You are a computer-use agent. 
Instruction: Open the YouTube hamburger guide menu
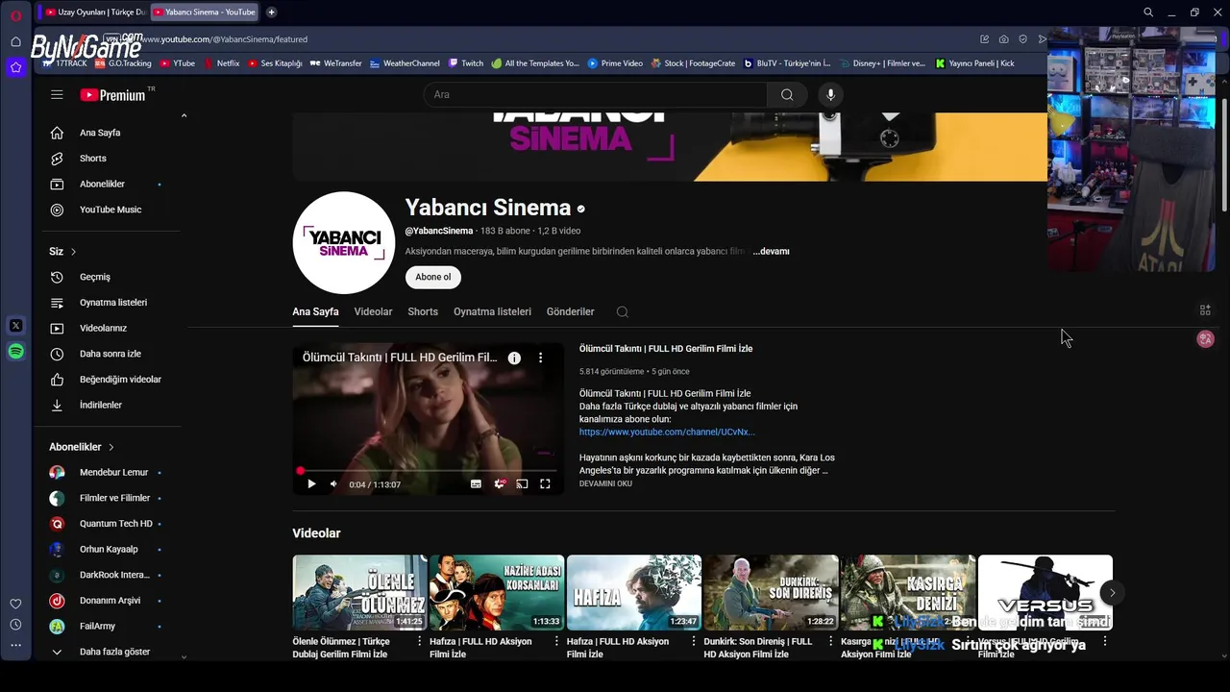pyautogui.click(x=57, y=94)
